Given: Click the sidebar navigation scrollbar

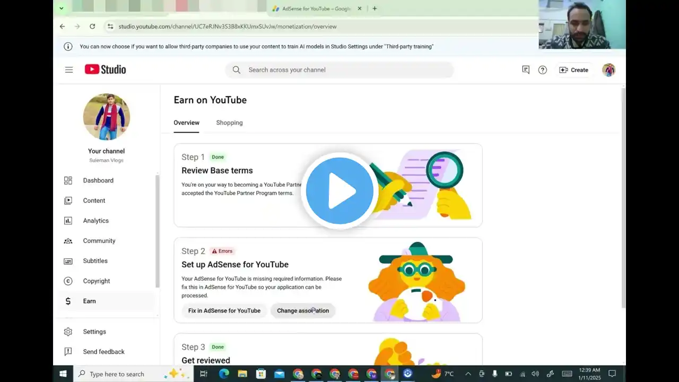Looking at the screenshot, I should (157, 231).
